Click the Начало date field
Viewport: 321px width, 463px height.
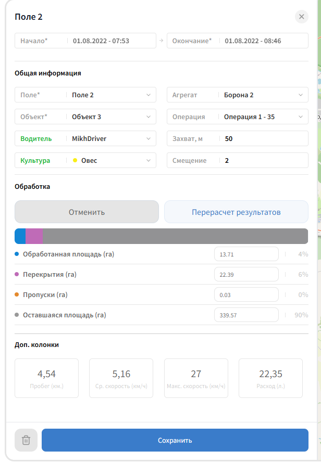pos(85,41)
